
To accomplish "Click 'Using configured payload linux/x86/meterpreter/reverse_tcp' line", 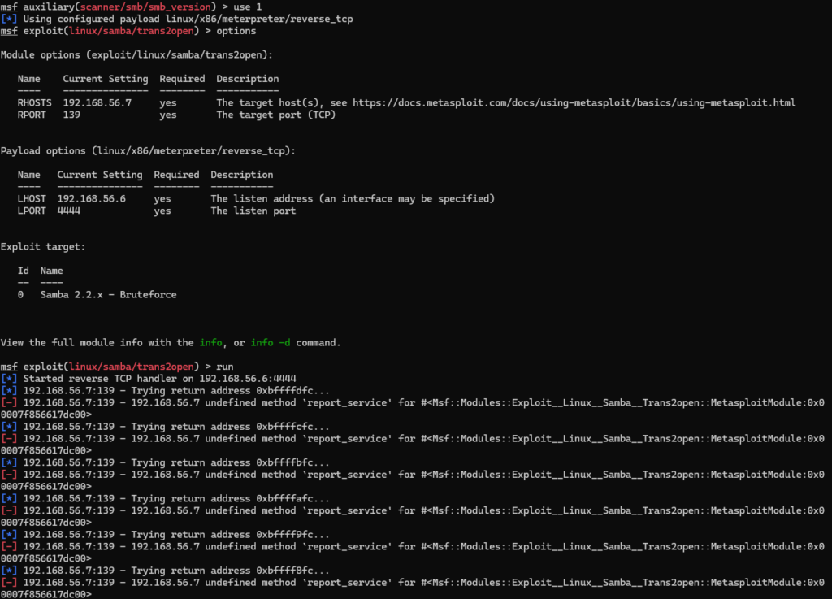I will [x=188, y=20].
